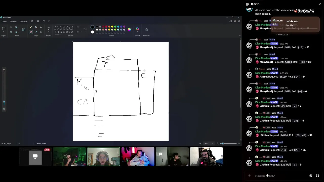The height and width of the screenshot is (182, 324).
Task: Click the Save icon in Paint
Action: [x=32, y=21]
